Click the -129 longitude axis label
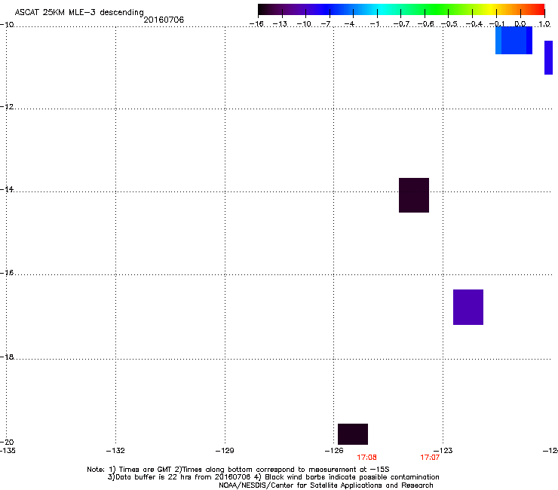Viewport: 558px width, 490px height. click(x=225, y=451)
